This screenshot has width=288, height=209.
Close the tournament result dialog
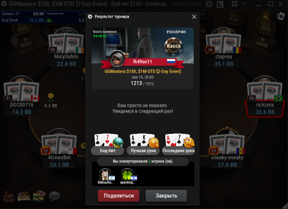tap(194, 17)
